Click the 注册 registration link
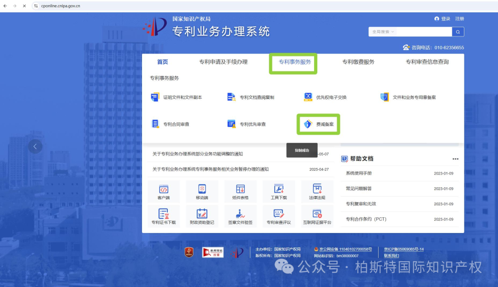The image size is (498, 287). pyautogui.click(x=459, y=18)
